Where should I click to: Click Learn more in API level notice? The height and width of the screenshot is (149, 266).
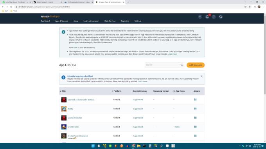coord(173,54)
